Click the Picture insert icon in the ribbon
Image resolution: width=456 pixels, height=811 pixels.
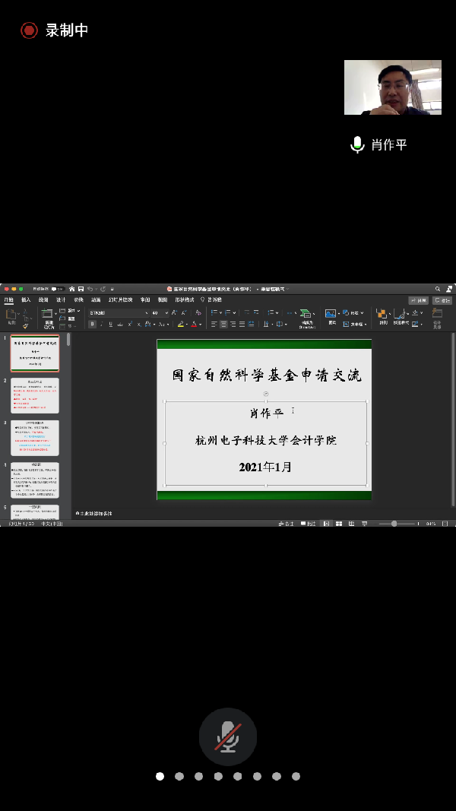click(331, 314)
